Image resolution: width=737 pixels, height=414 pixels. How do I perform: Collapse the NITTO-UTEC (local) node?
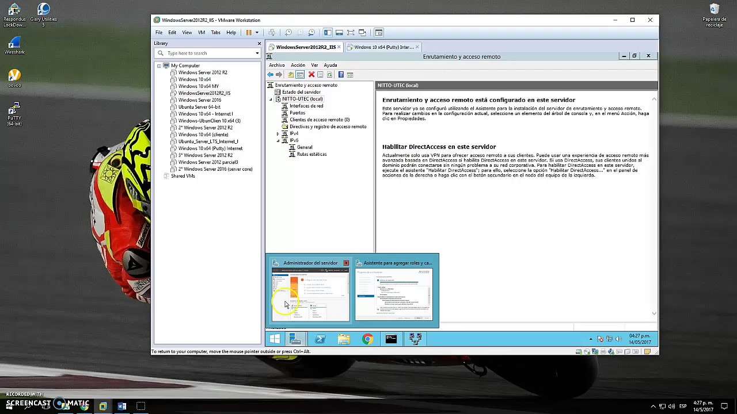tap(271, 99)
